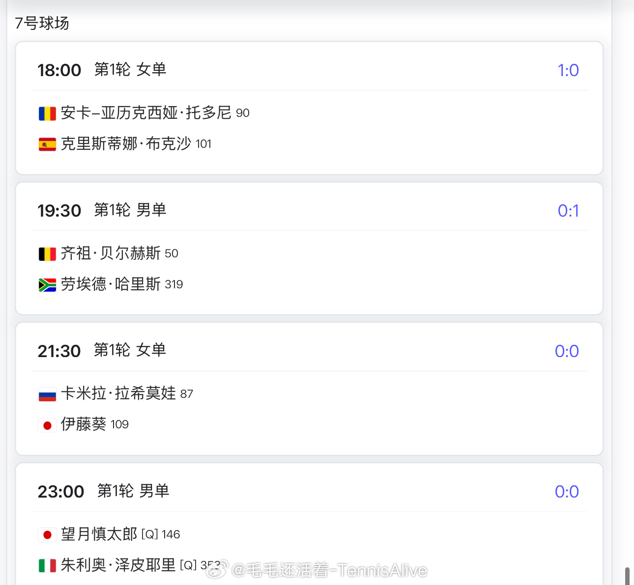
Task: Click the Romanian flag beside 安卡-亚历克西娅·托多尼
Action: 47,113
